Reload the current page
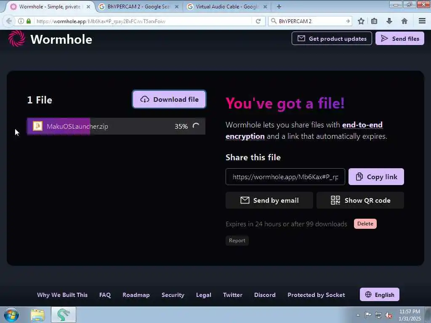This screenshot has height=323, width=431. click(x=258, y=21)
